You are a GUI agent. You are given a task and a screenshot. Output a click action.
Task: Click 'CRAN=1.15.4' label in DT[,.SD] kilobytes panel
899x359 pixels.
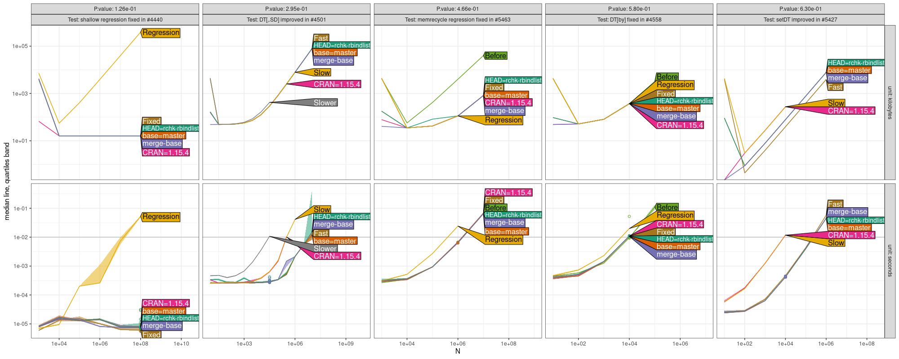click(x=337, y=84)
